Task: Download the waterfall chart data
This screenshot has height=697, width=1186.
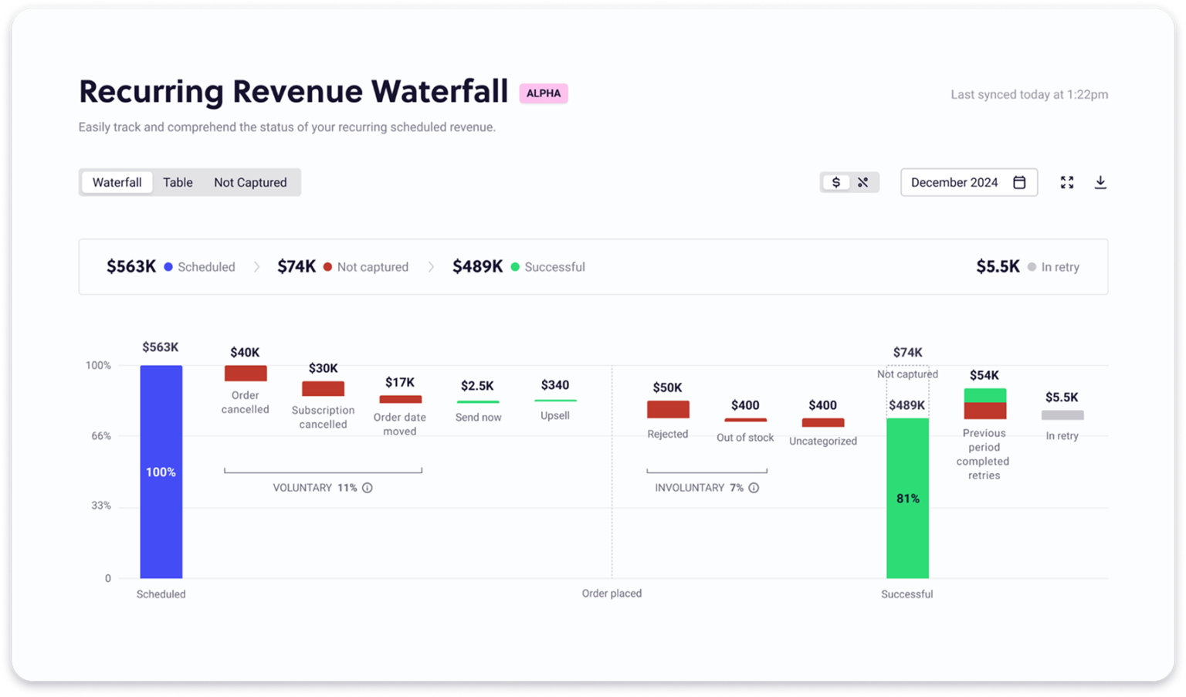Action: click(1100, 182)
